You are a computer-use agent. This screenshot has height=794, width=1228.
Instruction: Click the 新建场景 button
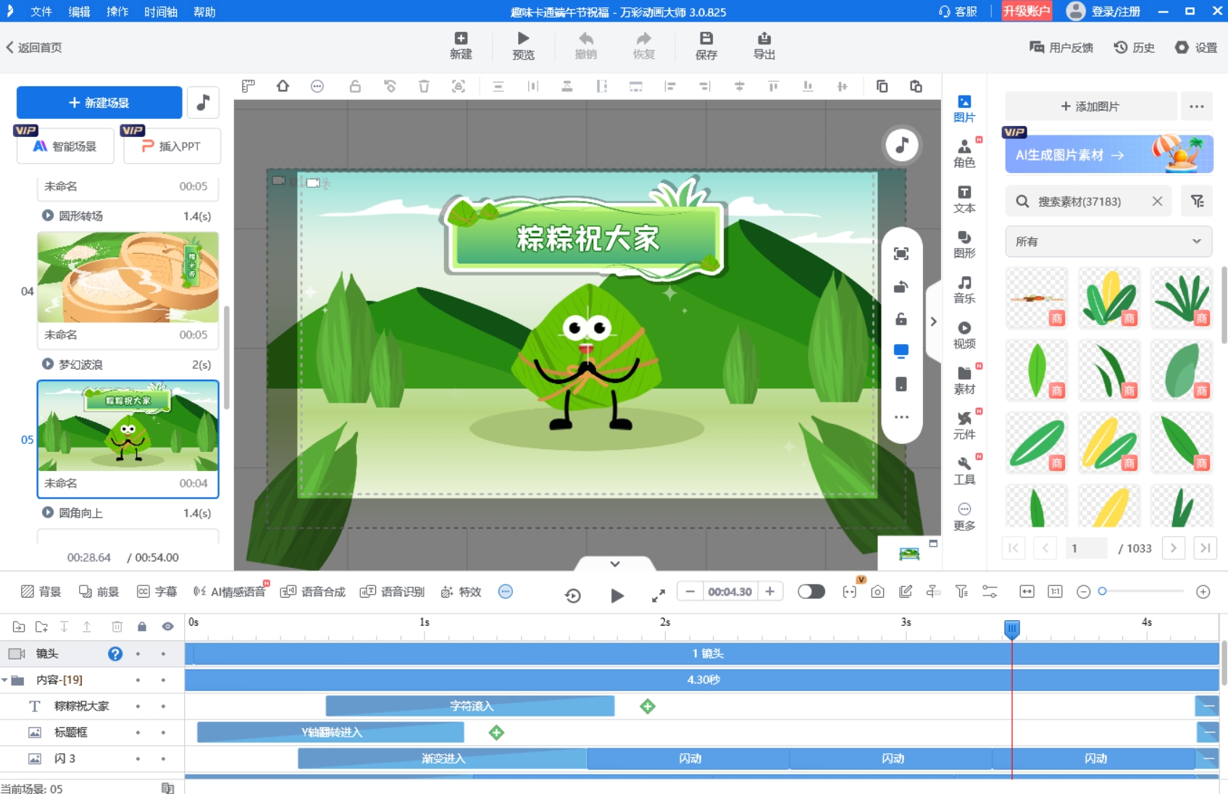(x=99, y=103)
